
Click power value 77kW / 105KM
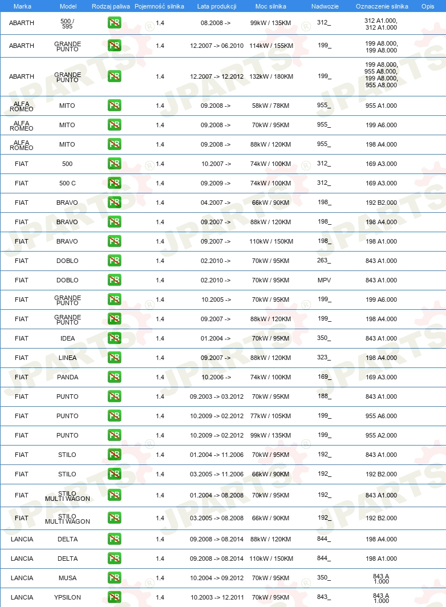click(270, 416)
